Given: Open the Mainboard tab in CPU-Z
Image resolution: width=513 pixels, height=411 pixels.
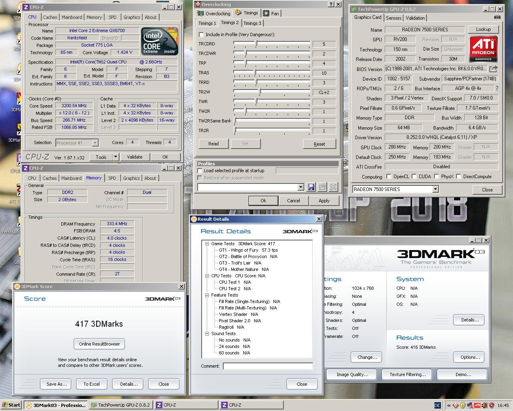Looking at the screenshot, I should click(72, 17).
